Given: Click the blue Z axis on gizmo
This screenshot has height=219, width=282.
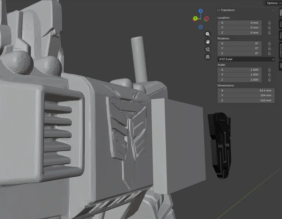Looking at the screenshot, I should pos(200,11).
